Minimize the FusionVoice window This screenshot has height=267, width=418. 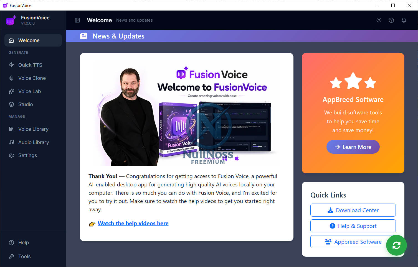click(377, 5)
